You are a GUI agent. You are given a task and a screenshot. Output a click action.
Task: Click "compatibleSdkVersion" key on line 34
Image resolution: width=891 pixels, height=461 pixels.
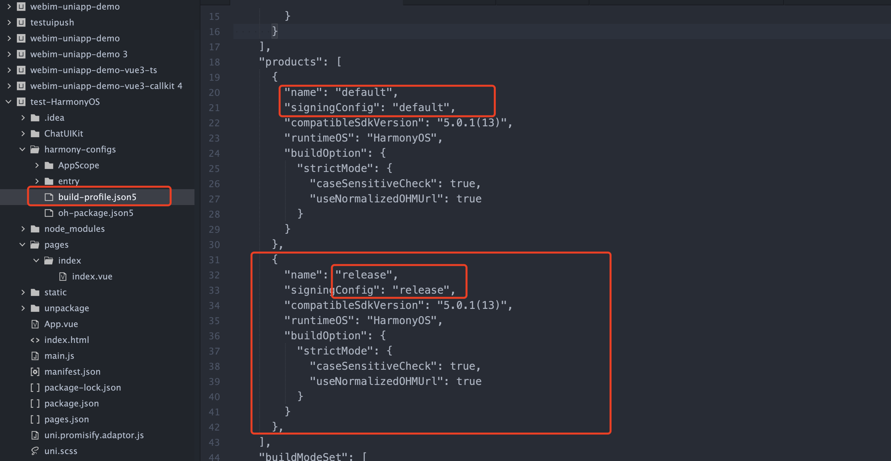click(354, 305)
